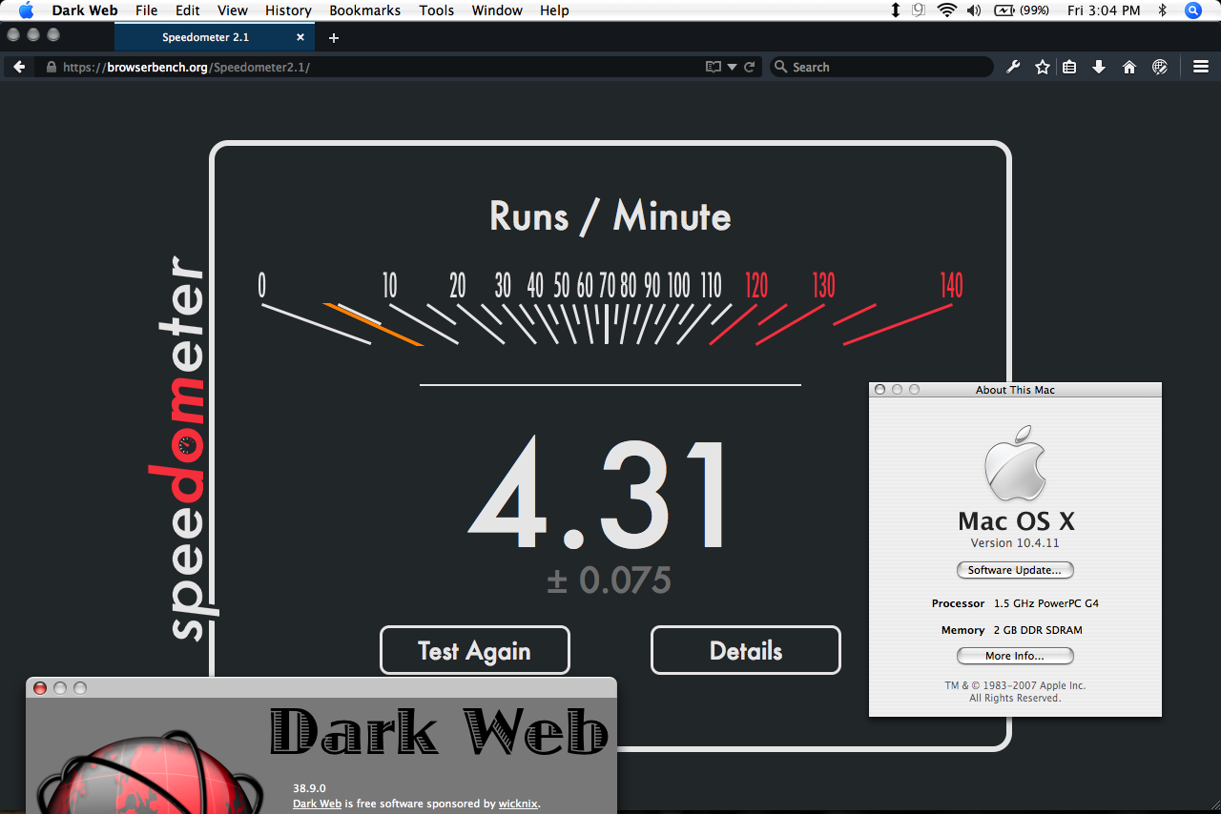1221x814 pixels.
Task: Open the downloads arrow icon
Action: [1099, 67]
